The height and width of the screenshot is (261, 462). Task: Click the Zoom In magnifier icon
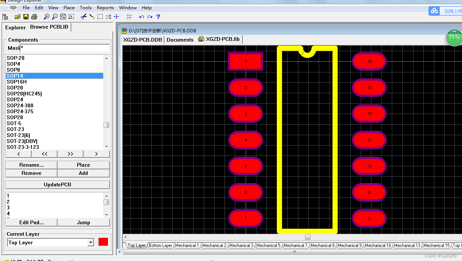tap(46, 16)
